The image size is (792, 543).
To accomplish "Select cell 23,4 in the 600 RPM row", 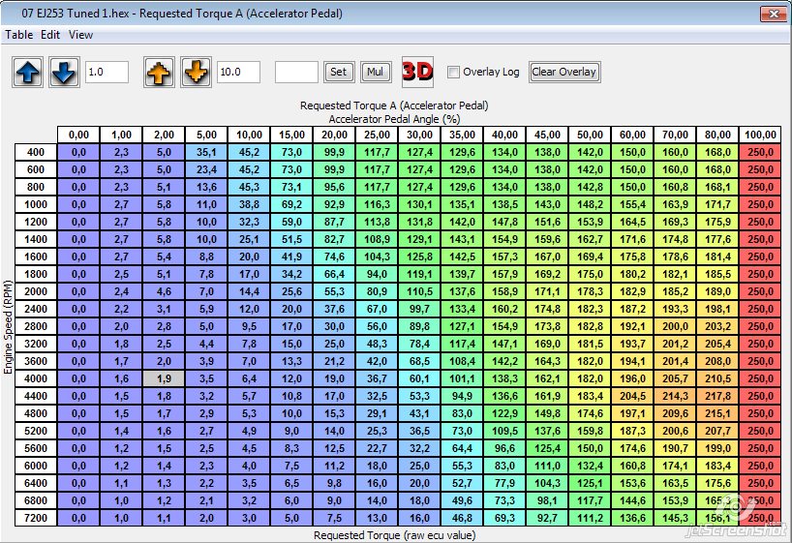I will (206, 169).
